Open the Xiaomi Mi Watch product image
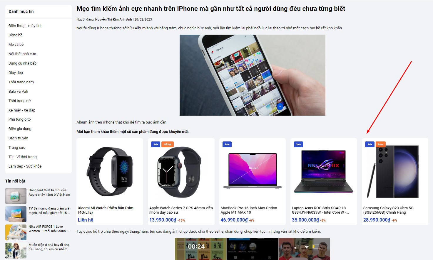 pos(110,172)
